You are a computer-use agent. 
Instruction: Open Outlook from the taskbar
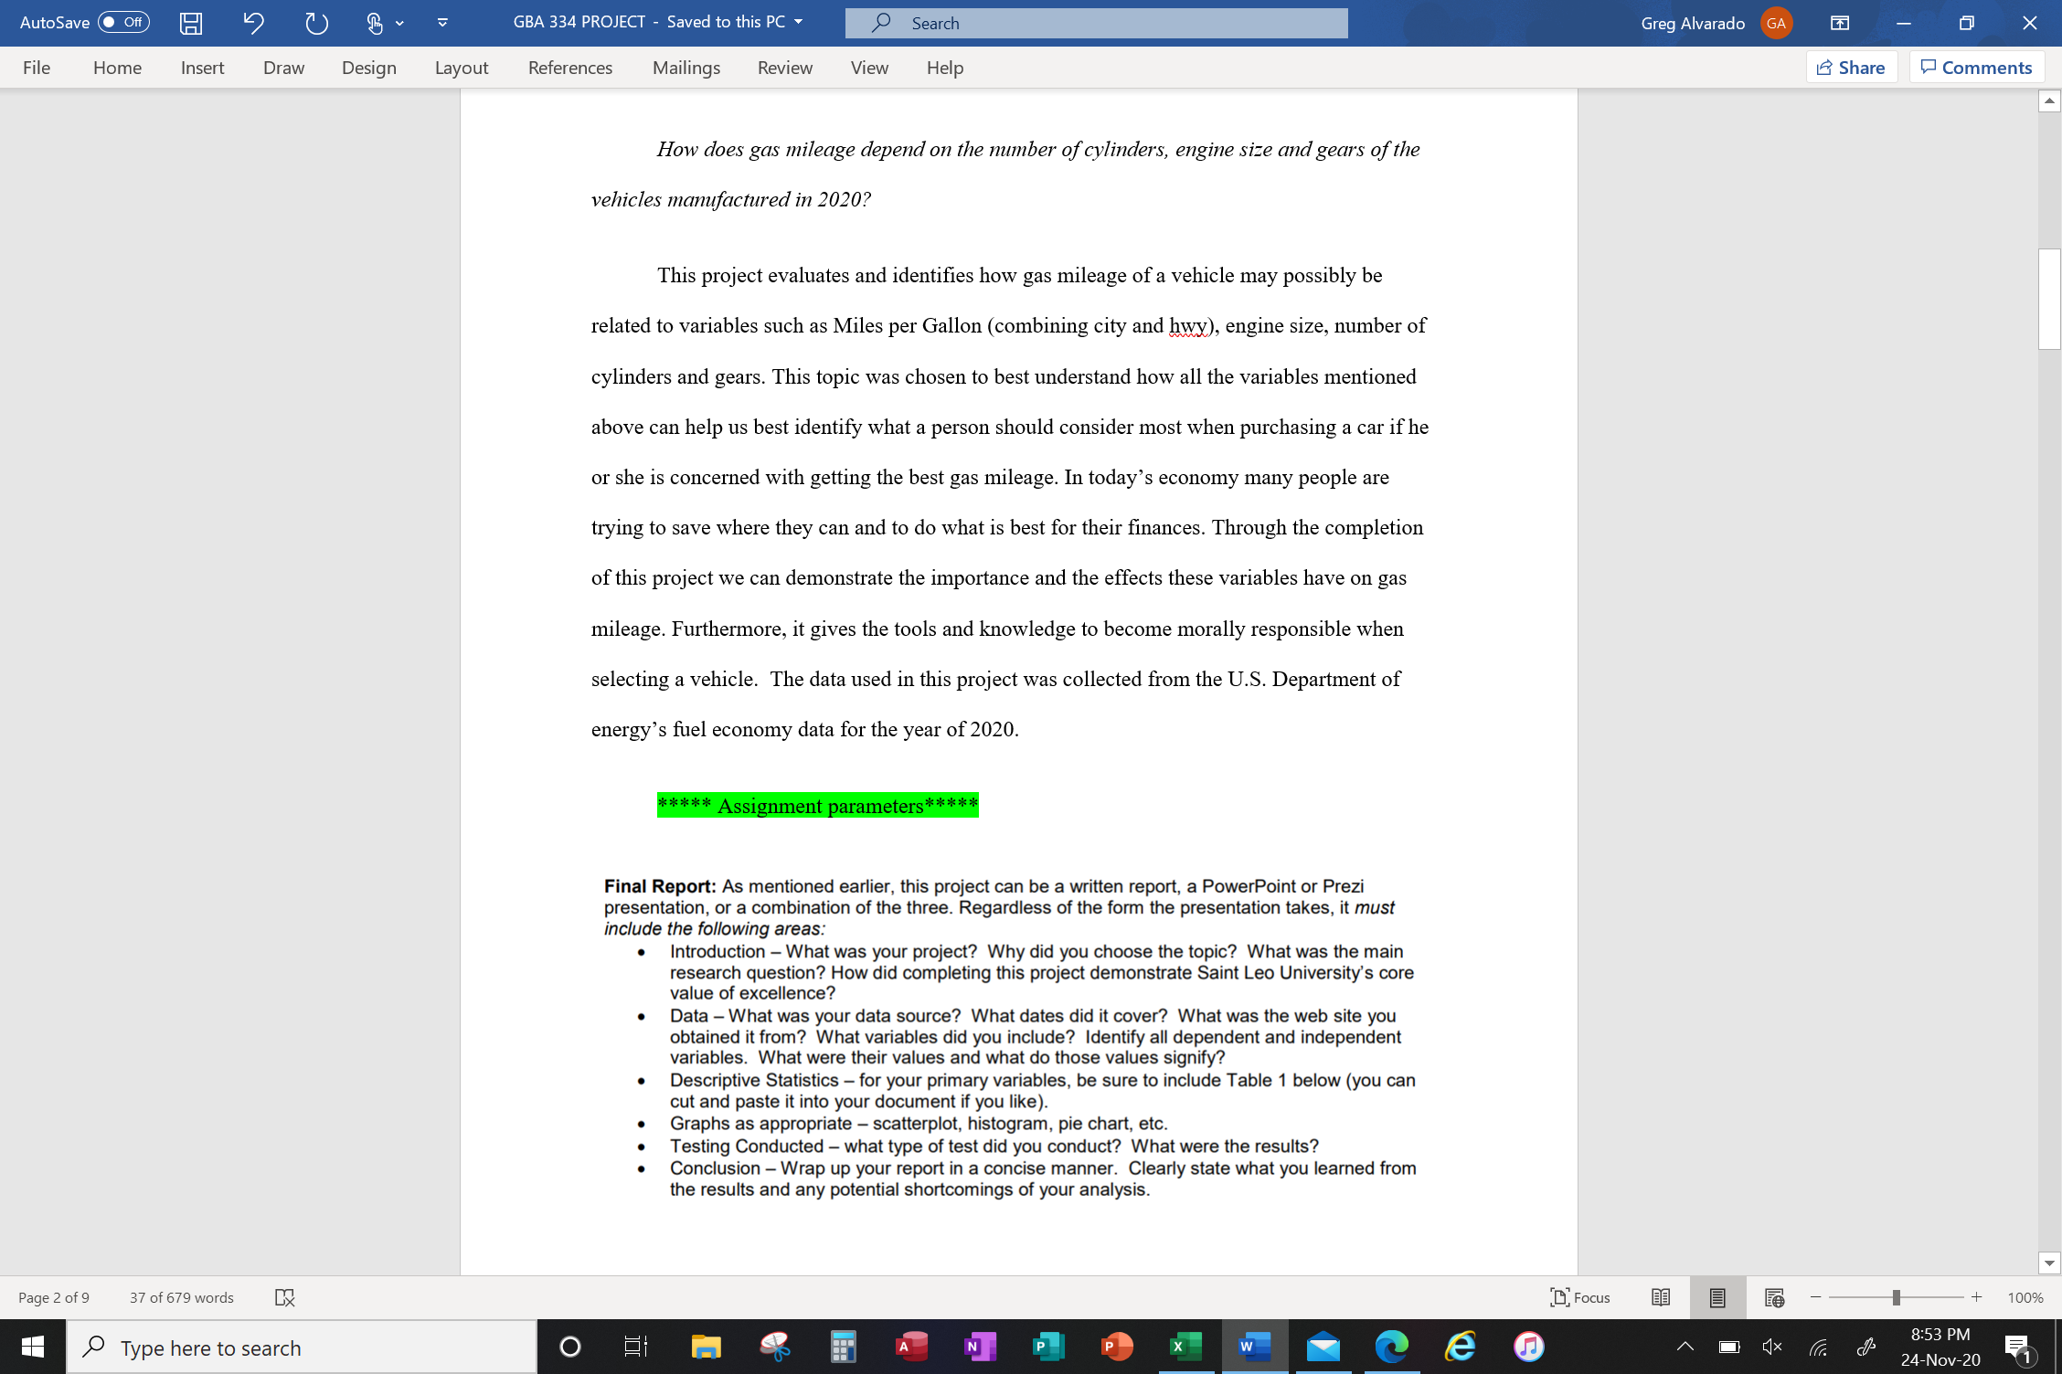[1323, 1346]
